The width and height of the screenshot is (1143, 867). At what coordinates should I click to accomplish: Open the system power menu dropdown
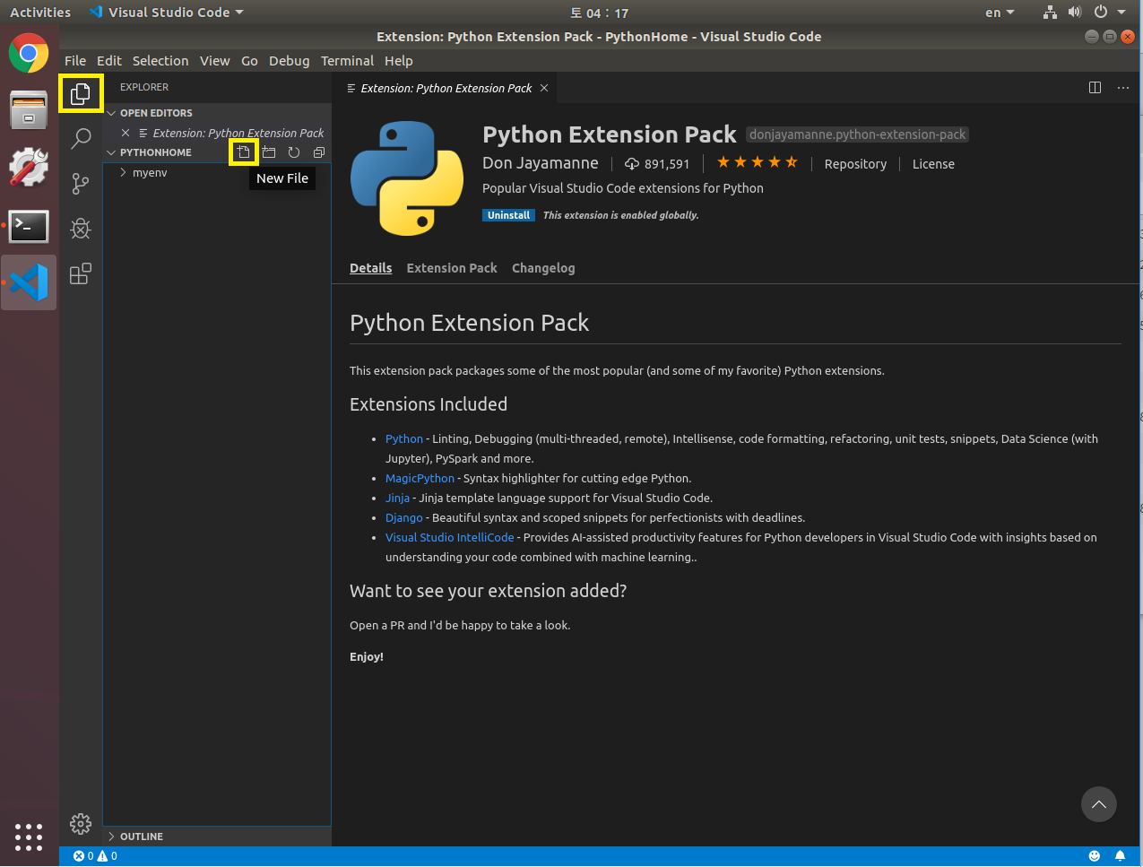1110,13
